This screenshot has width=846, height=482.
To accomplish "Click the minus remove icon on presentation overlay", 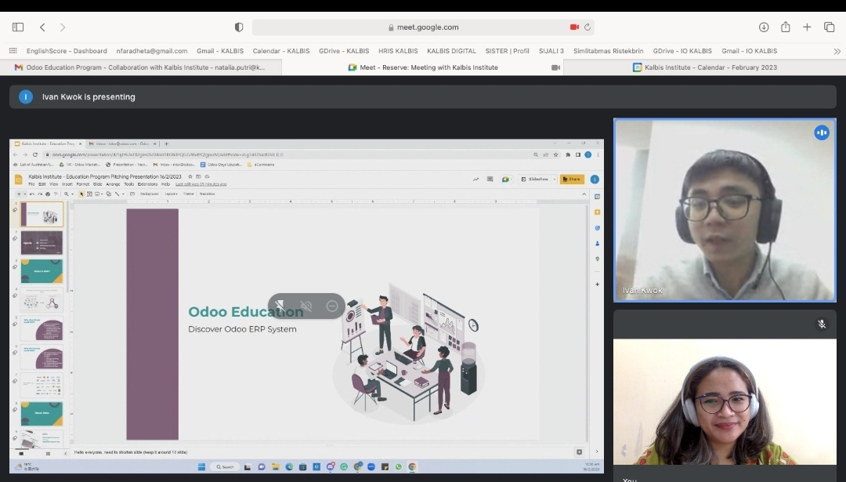I will (x=332, y=306).
